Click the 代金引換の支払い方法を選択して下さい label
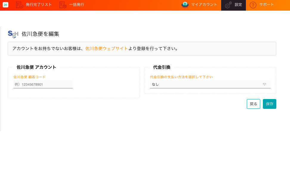Image resolution: width=290 pixels, height=169 pixels. click(181, 77)
